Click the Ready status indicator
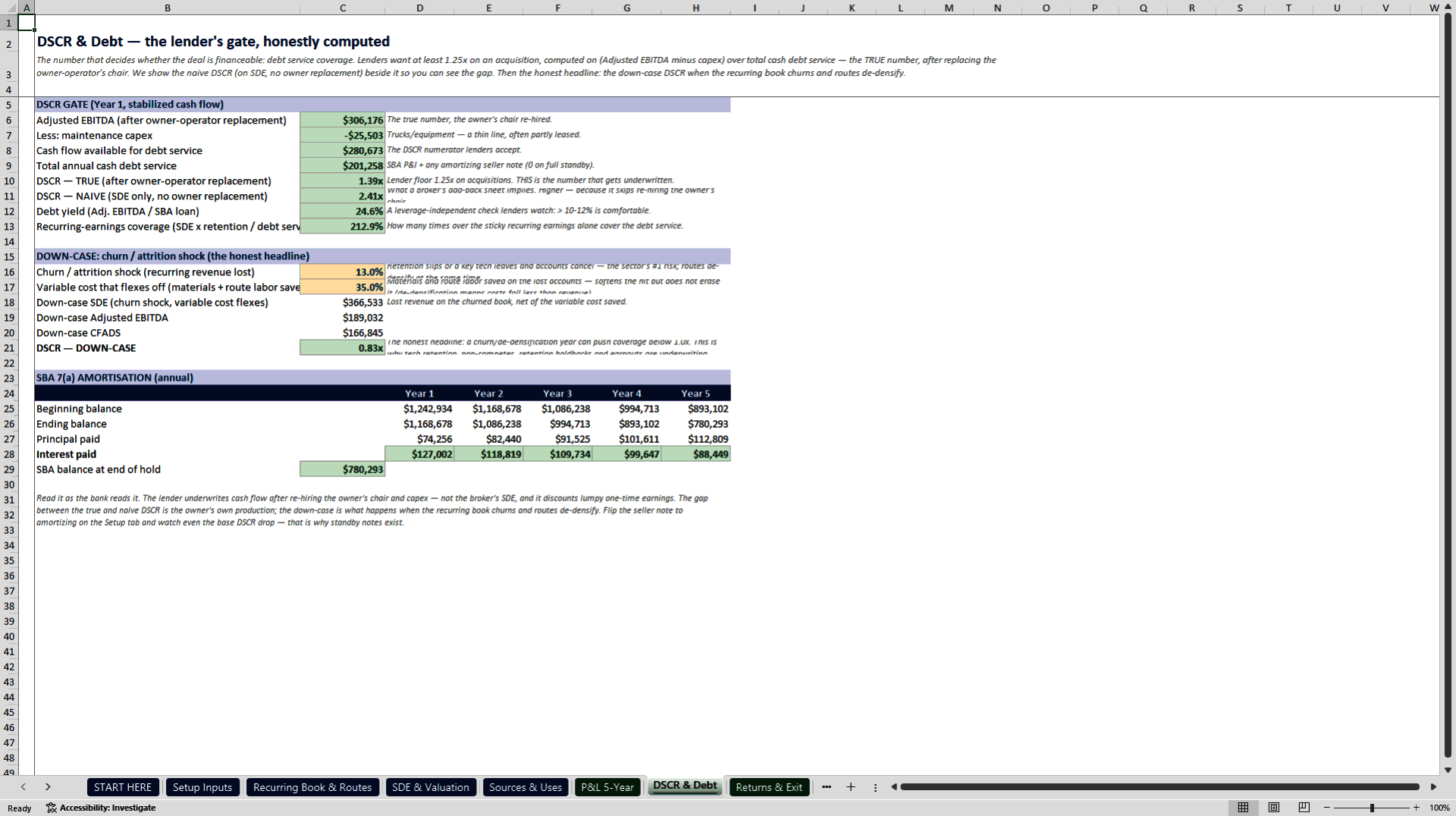This screenshot has width=1456, height=816. click(20, 808)
